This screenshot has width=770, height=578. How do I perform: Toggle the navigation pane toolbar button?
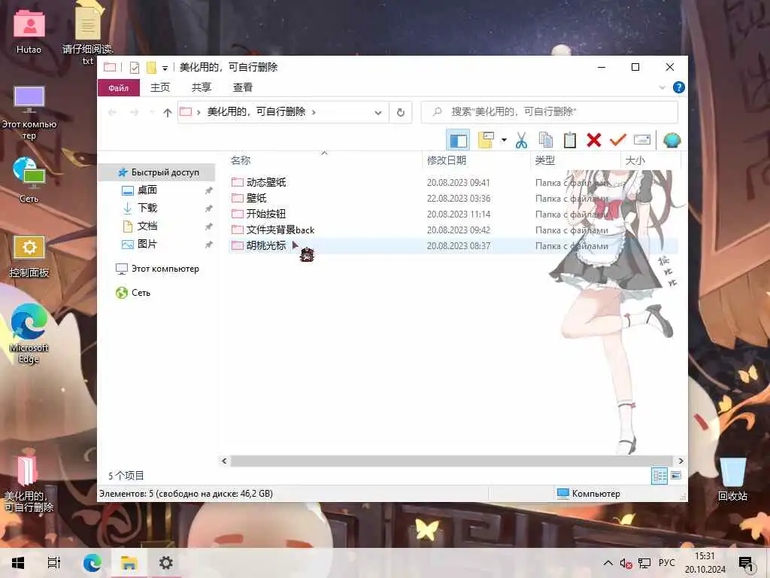(458, 141)
